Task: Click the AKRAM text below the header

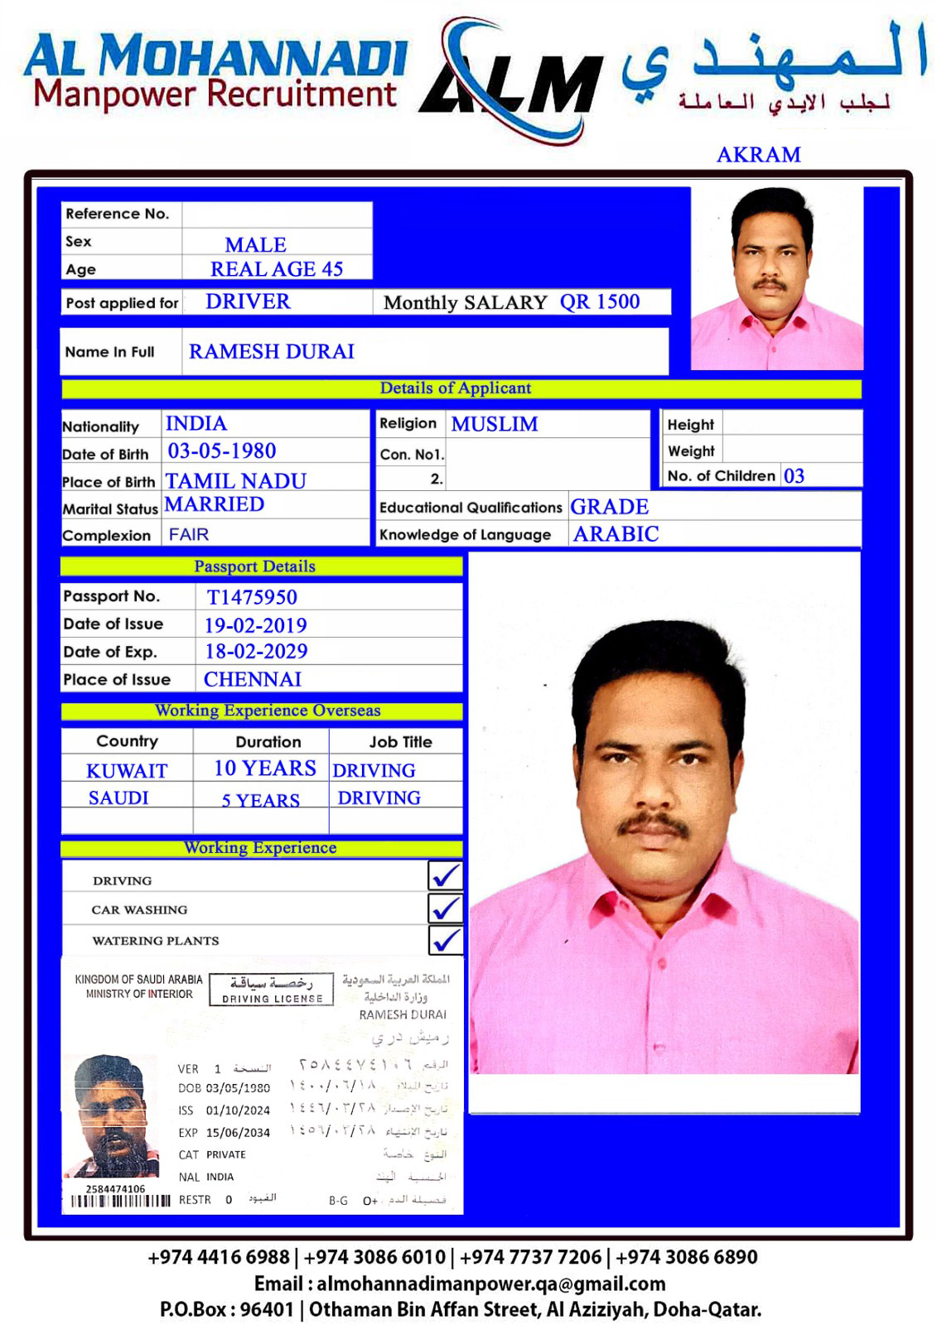Action: click(758, 155)
